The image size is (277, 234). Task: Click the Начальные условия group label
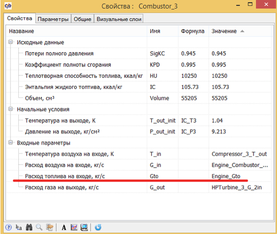click(43, 109)
